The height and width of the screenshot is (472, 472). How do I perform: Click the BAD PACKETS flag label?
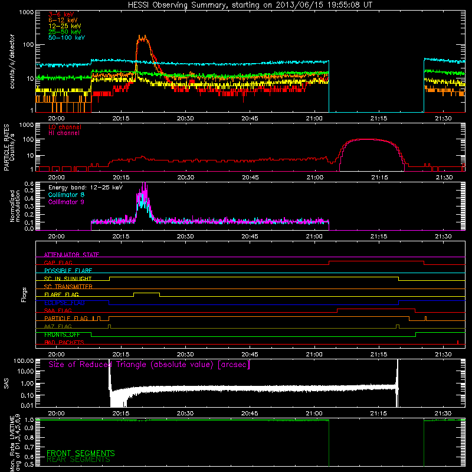(x=64, y=342)
